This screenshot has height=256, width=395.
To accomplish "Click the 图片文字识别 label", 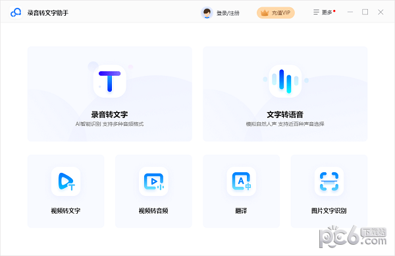I will pyautogui.click(x=329, y=210).
